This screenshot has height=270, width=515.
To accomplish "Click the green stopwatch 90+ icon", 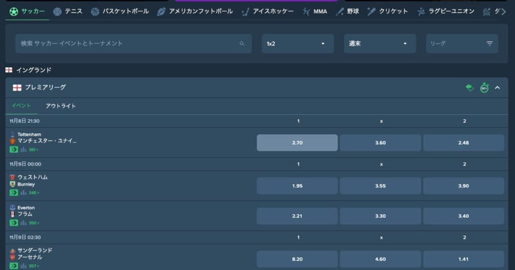I will tap(484, 87).
